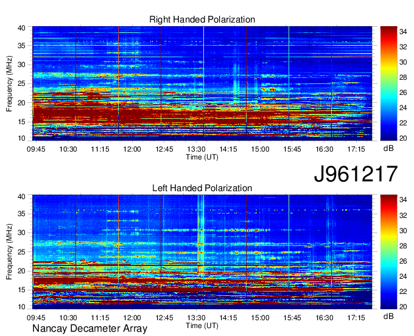This screenshot has width=414, height=336.
Task: Click the '09:45' tick under the top plot
Action: coord(36,149)
